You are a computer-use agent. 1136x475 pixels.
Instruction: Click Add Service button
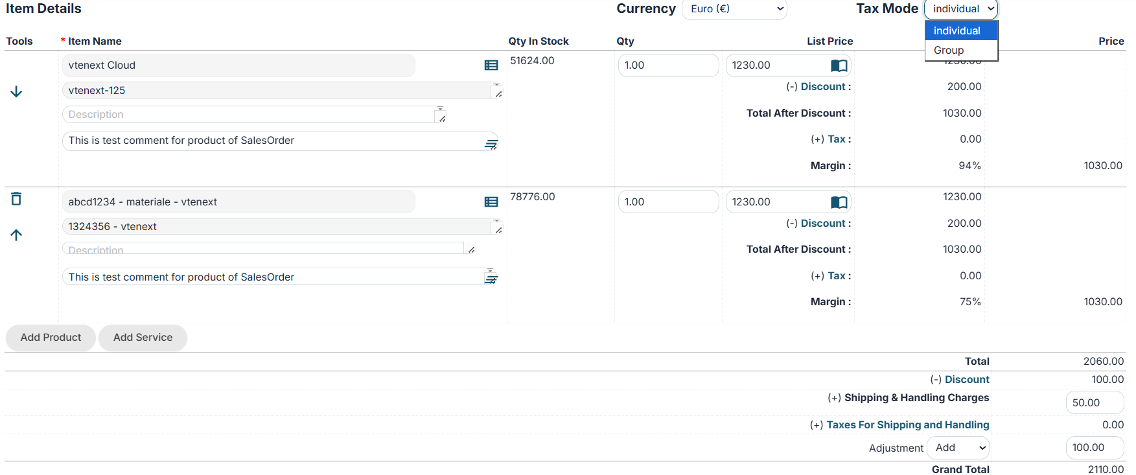(143, 338)
